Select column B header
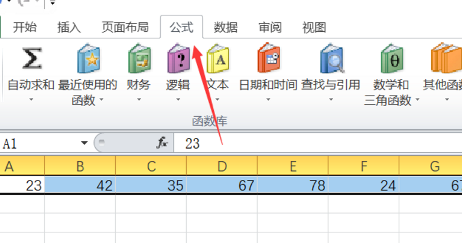This screenshot has height=243, width=462. (x=80, y=166)
